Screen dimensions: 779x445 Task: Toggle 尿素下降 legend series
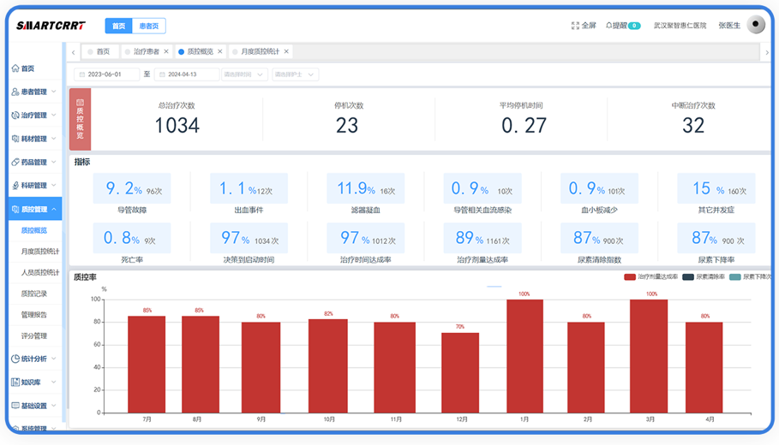point(750,276)
